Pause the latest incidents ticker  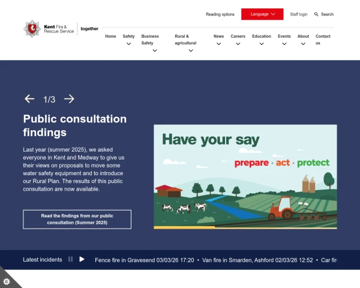click(x=70, y=259)
